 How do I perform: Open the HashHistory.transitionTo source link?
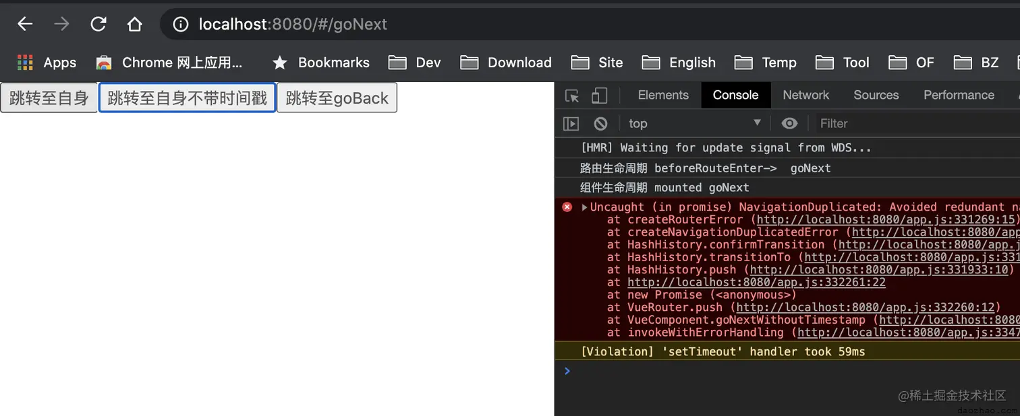tap(912, 257)
